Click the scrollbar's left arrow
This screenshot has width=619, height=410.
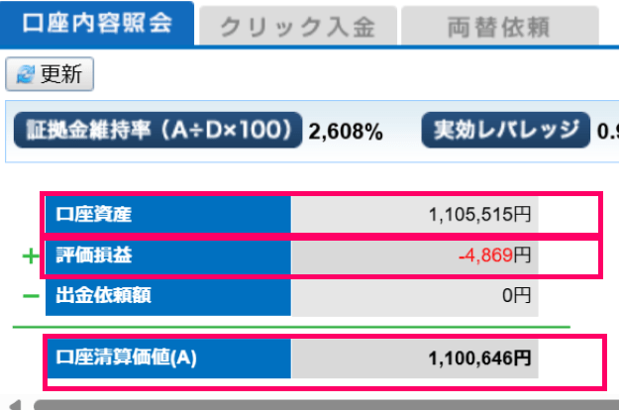(x=10, y=404)
